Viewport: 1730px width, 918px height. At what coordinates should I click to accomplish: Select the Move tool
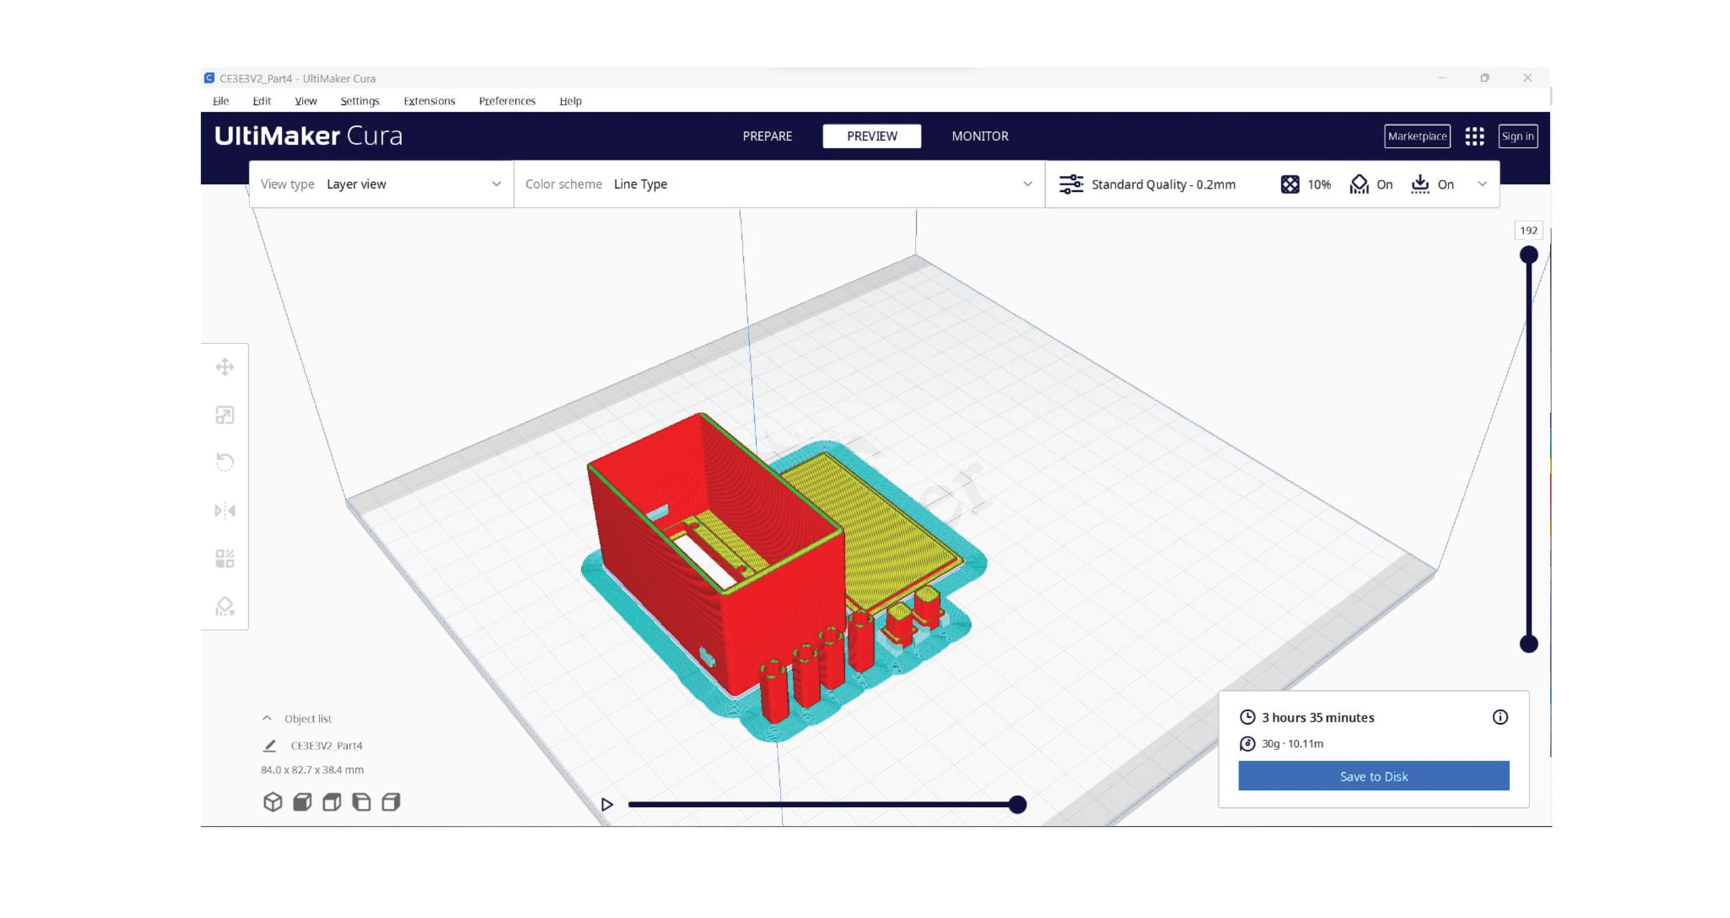pos(224,367)
